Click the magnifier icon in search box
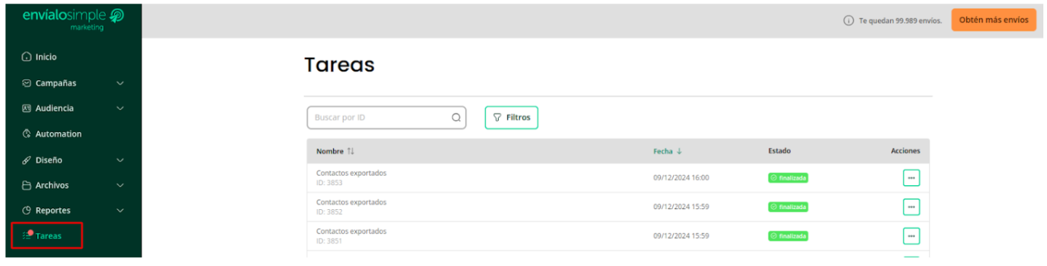1047x266 pixels. [456, 117]
